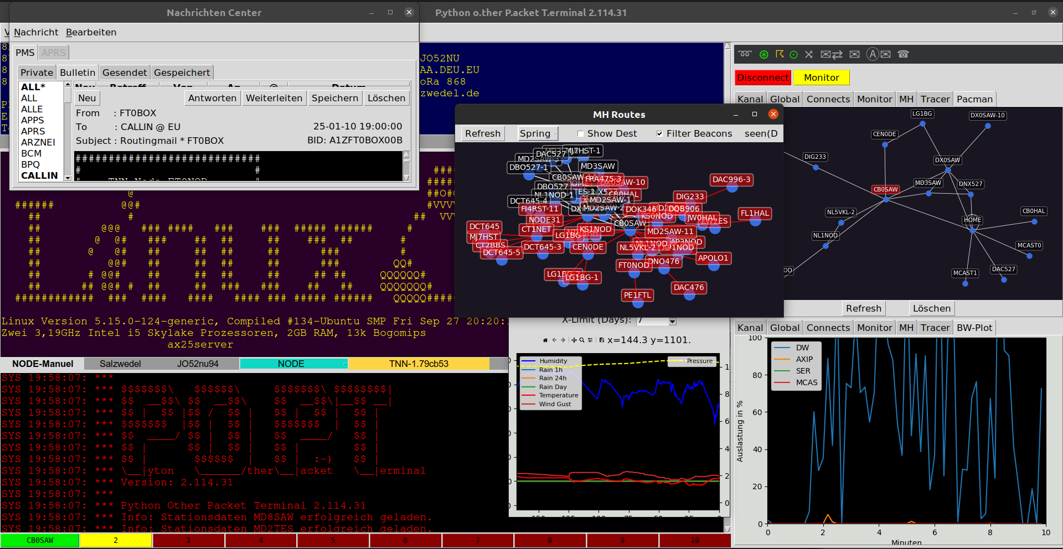Open the BW-Plot tab
Viewport: 1063px width, 549px height.
point(974,328)
